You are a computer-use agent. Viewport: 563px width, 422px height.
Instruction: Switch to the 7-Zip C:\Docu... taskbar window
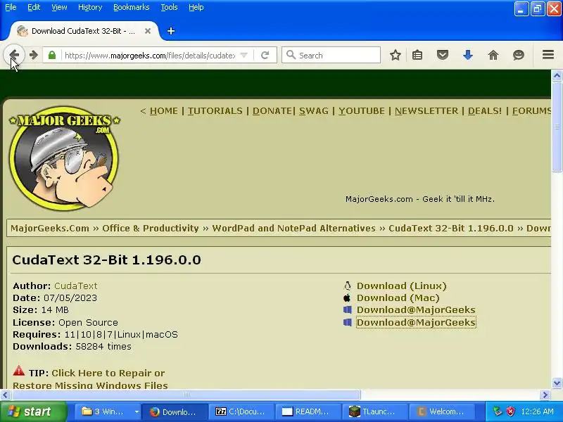(240, 411)
